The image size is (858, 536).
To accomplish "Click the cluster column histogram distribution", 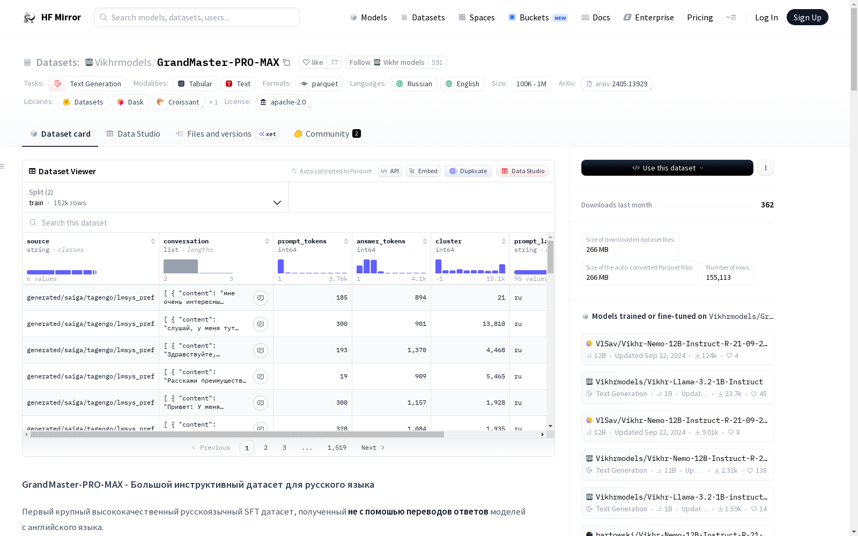I will click(x=470, y=266).
